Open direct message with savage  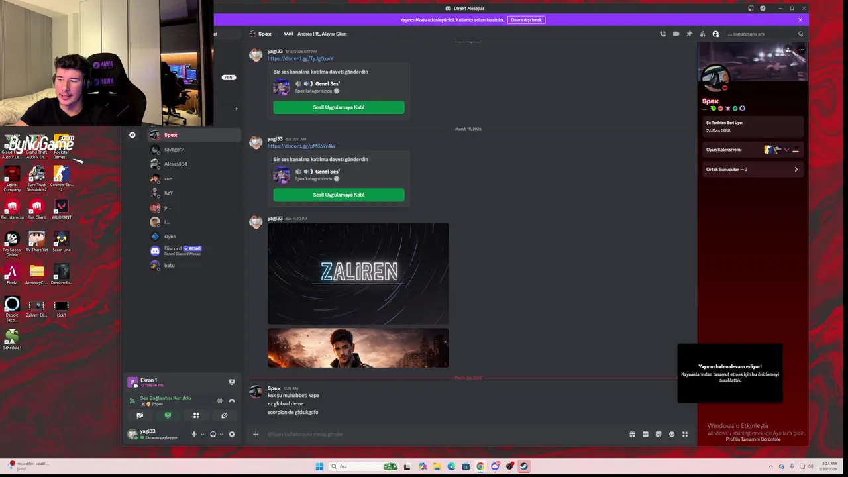point(193,150)
